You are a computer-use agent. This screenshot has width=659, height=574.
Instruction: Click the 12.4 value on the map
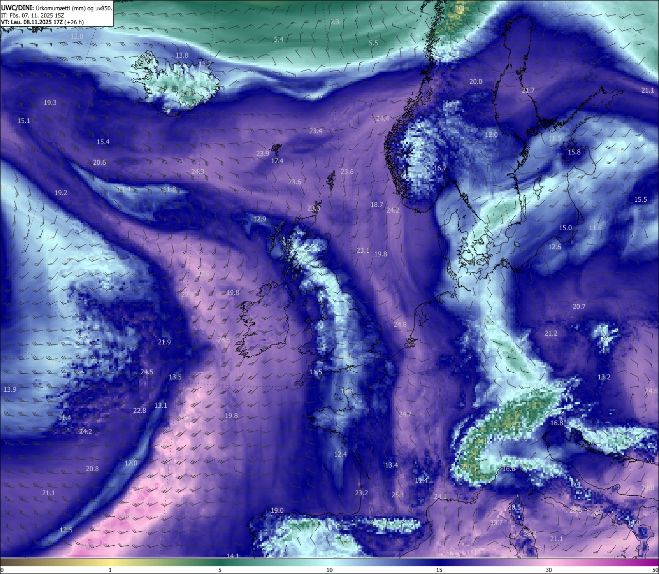click(340, 455)
